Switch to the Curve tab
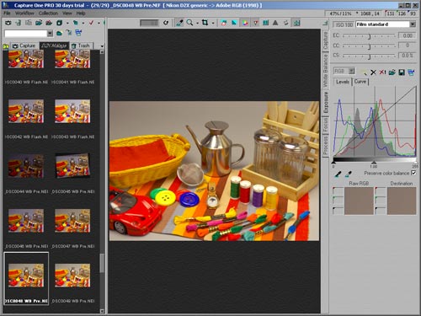Viewport: 421px width, 316px height. tap(360, 82)
